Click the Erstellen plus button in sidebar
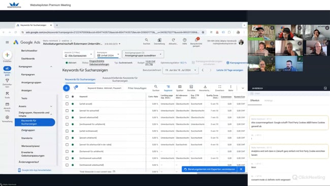Image resolution: width=330 pixels, height=186 pixels. click(7, 55)
